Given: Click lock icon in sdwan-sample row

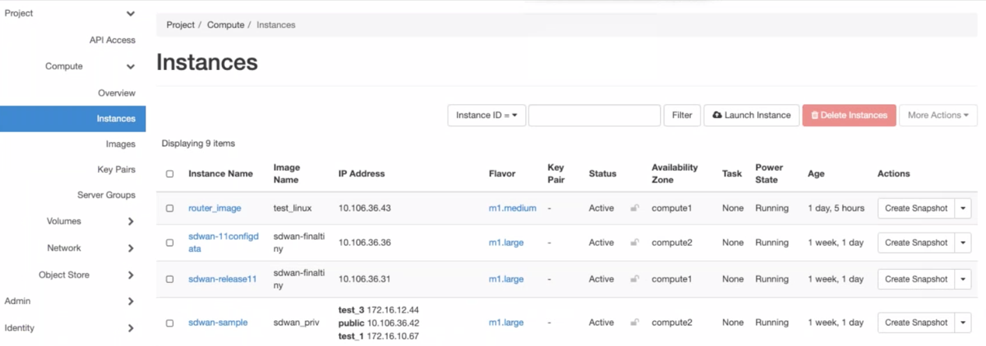Looking at the screenshot, I should (635, 322).
